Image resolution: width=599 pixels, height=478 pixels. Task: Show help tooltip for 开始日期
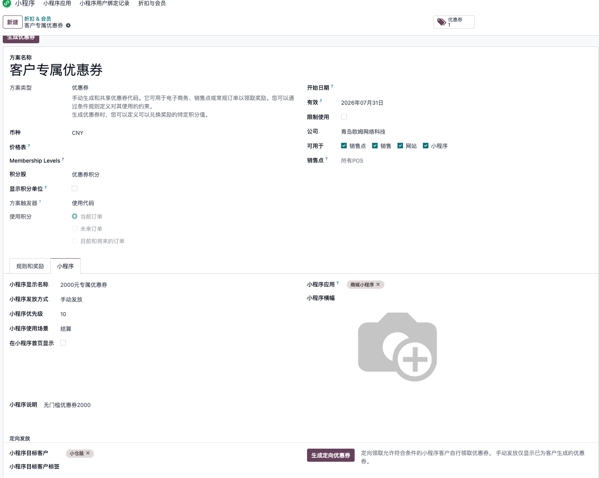coord(332,86)
